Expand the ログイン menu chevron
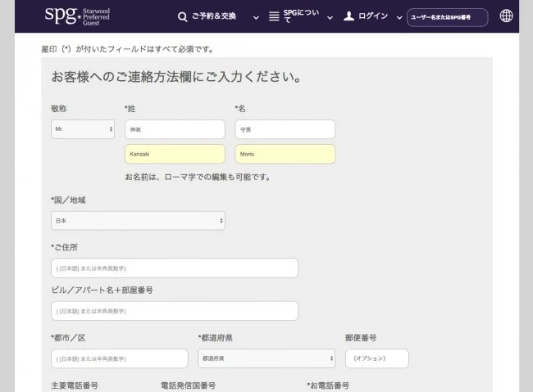This screenshot has height=392, width=533. click(399, 17)
